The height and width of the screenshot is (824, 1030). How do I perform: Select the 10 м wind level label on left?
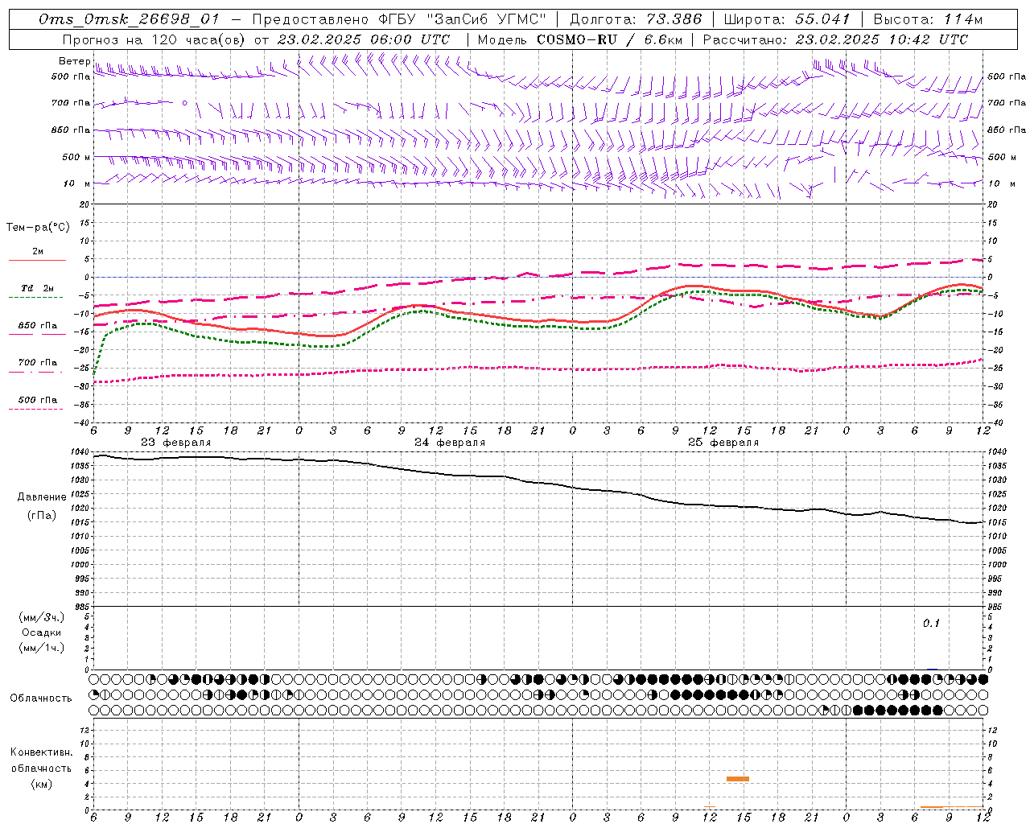pos(77,183)
